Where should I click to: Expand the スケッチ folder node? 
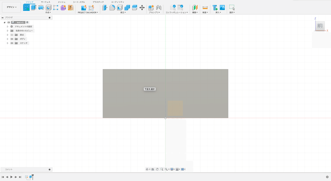(7, 43)
